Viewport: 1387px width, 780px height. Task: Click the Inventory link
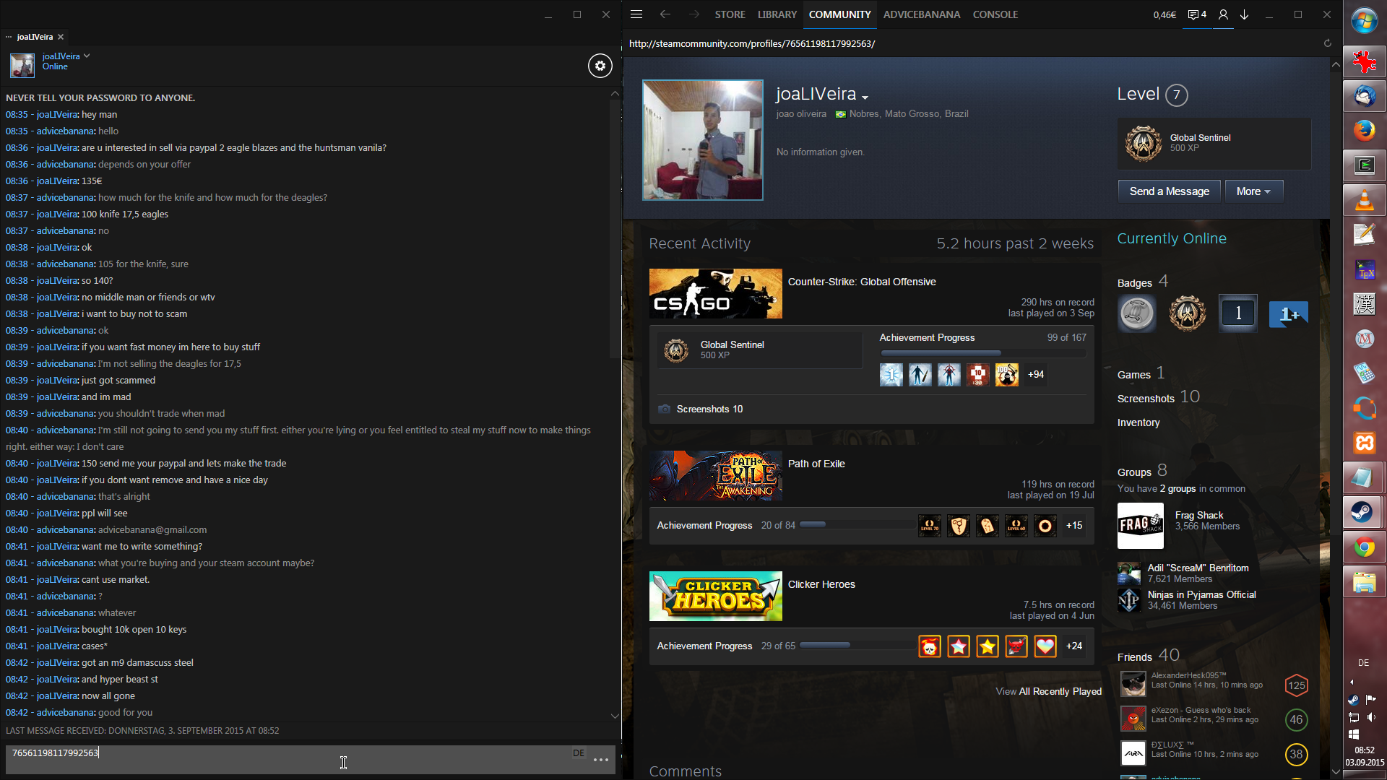click(x=1138, y=422)
